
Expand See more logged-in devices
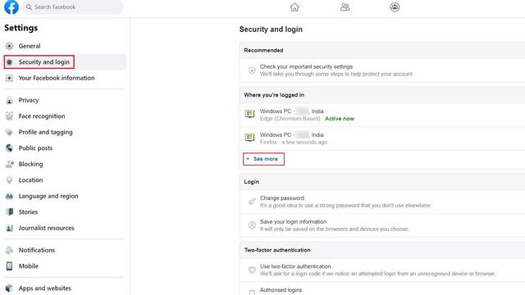[263, 159]
